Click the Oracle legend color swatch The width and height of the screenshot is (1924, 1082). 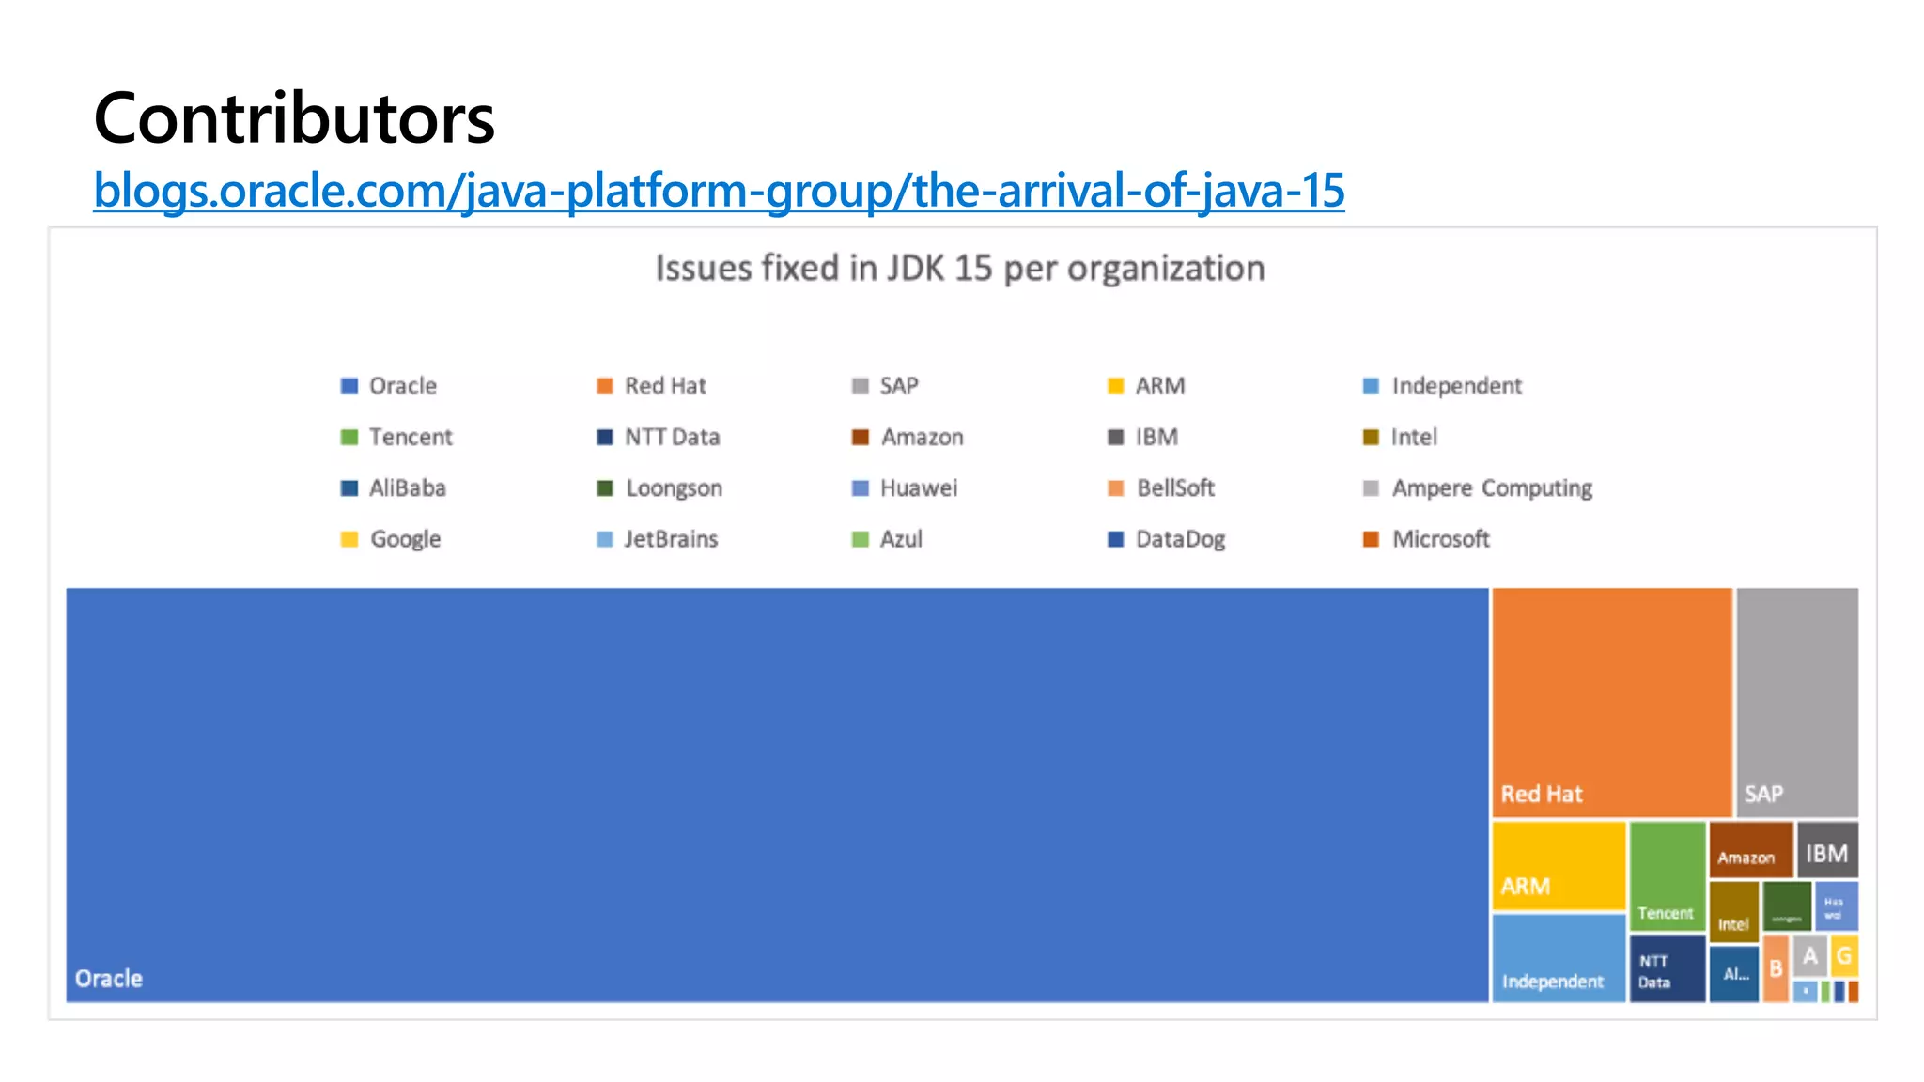[x=349, y=386]
